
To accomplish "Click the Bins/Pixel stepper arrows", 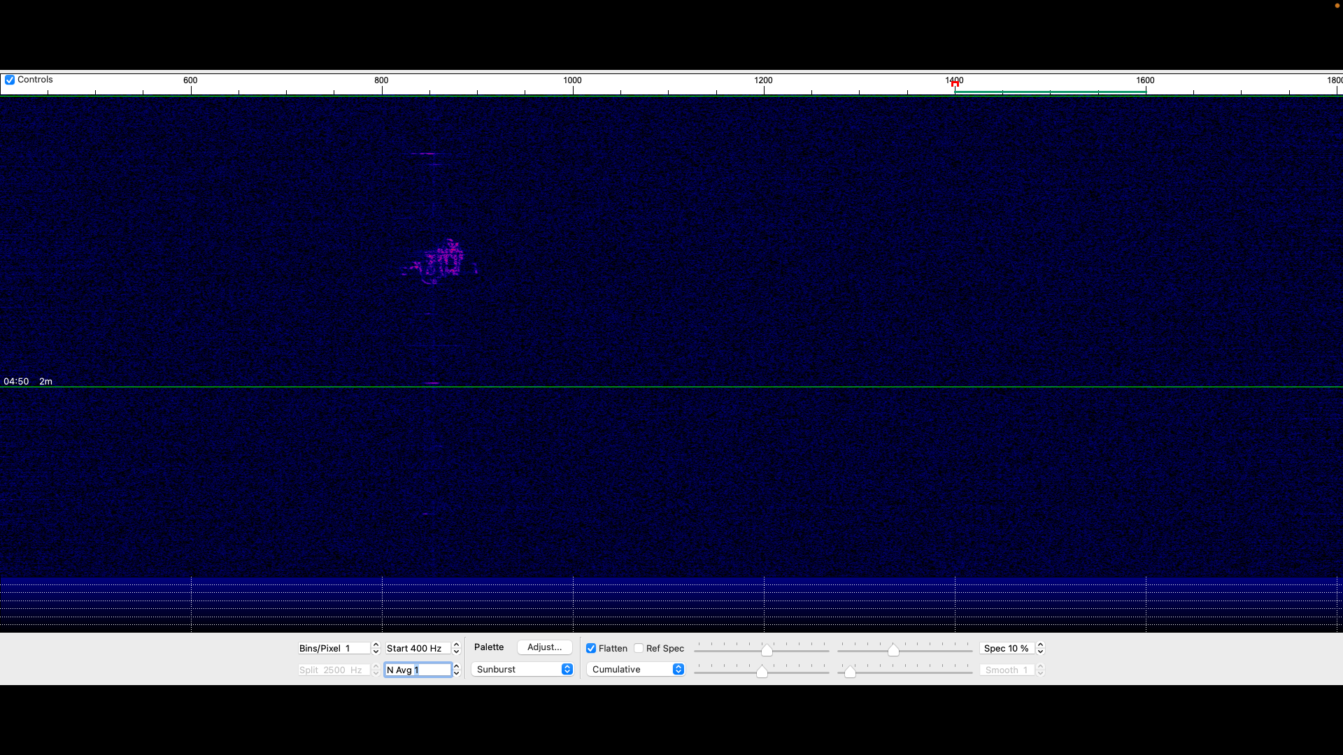I will (376, 648).
